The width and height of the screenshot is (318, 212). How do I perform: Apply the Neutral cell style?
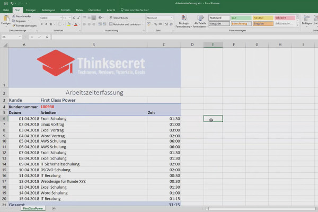pos(263,18)
